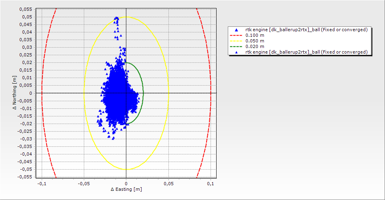Click the '0,01' Northing tick label
Viewport: 385px width, 200px height.
tap(27, 78)
